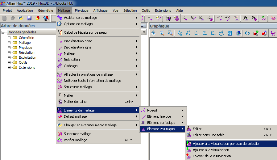Viewport: 277px width, 160px height.
Task: Open the Extensions menu in menu bar
Action: click(163, 11)
